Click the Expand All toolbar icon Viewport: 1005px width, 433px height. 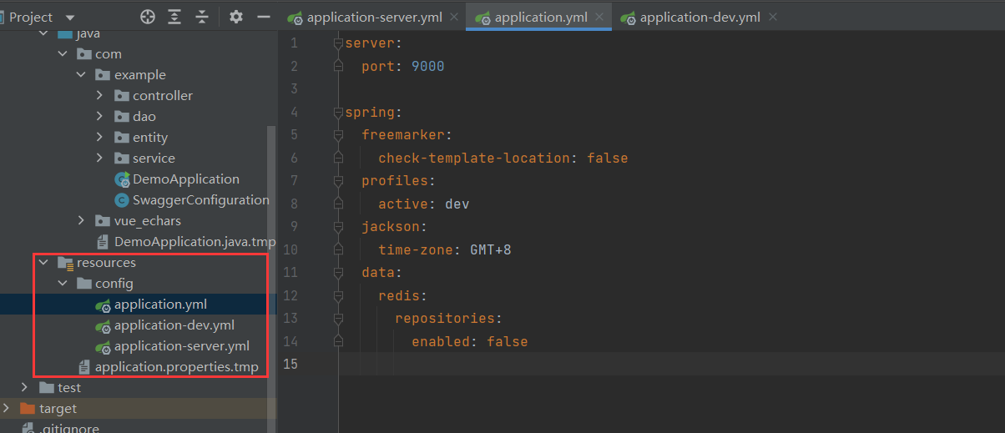pos(174,17)
